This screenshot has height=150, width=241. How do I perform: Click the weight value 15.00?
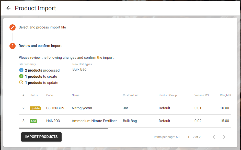click(224, 121)
